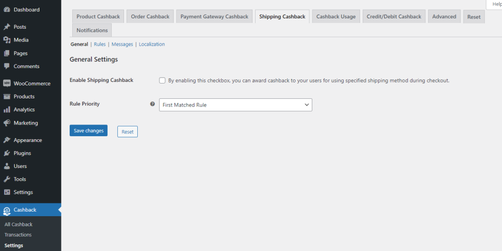Switch to the Product Cashback tab

pos(98,17)
